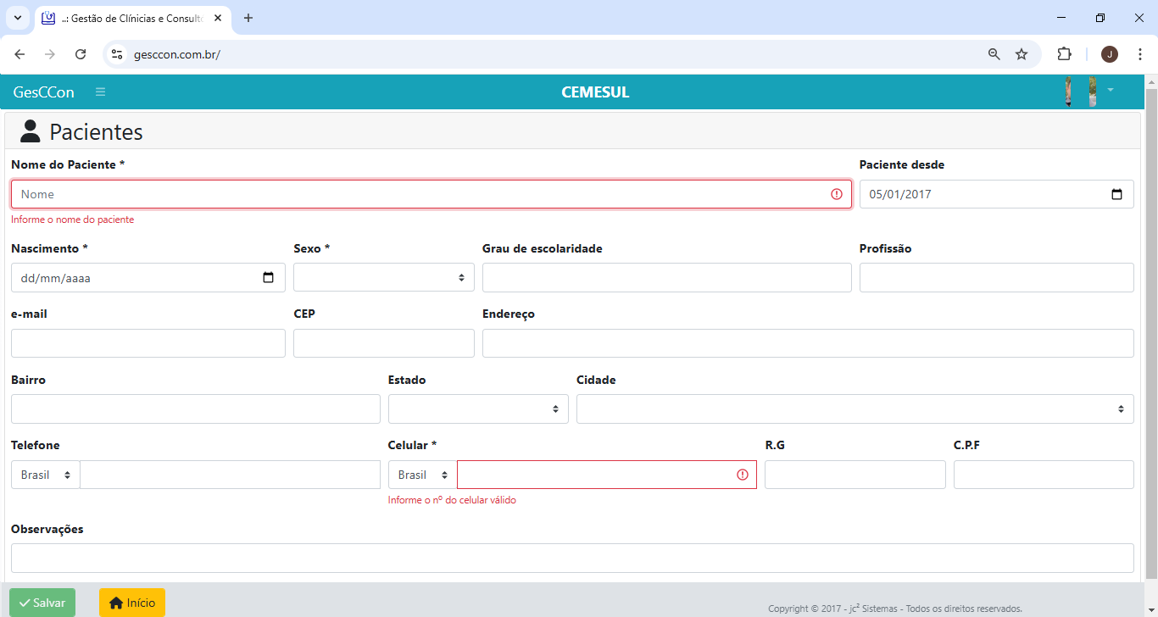Click the browser reload icon

(x=81, y=54)
